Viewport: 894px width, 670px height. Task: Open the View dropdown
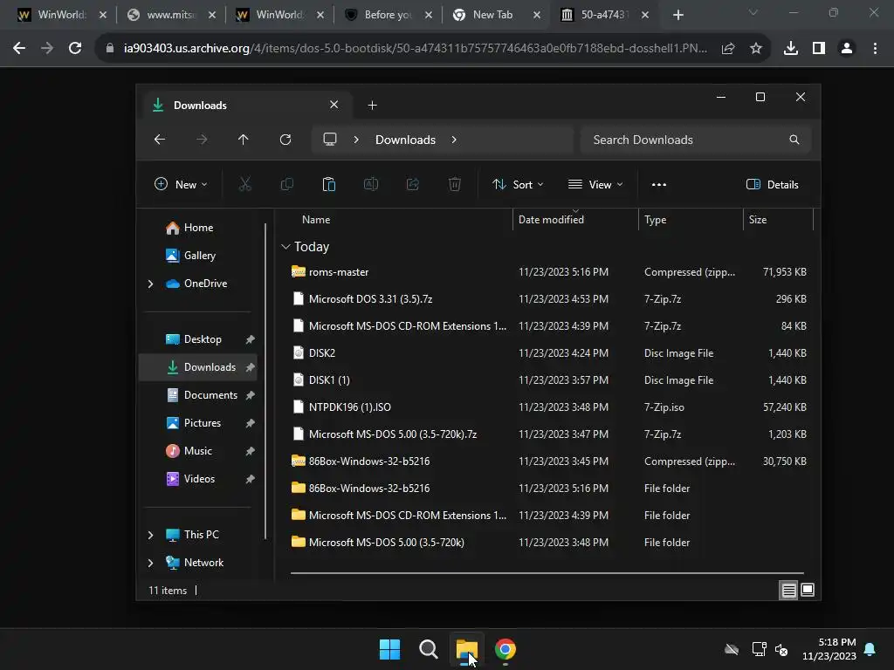(x=595, y=184)
